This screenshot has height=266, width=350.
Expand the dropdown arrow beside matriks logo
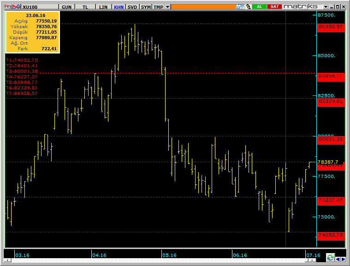point(326,7)
